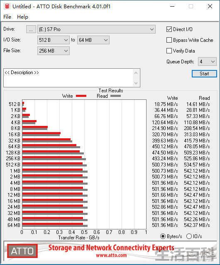
Task: Click the Start button
Action: [204, 74]
